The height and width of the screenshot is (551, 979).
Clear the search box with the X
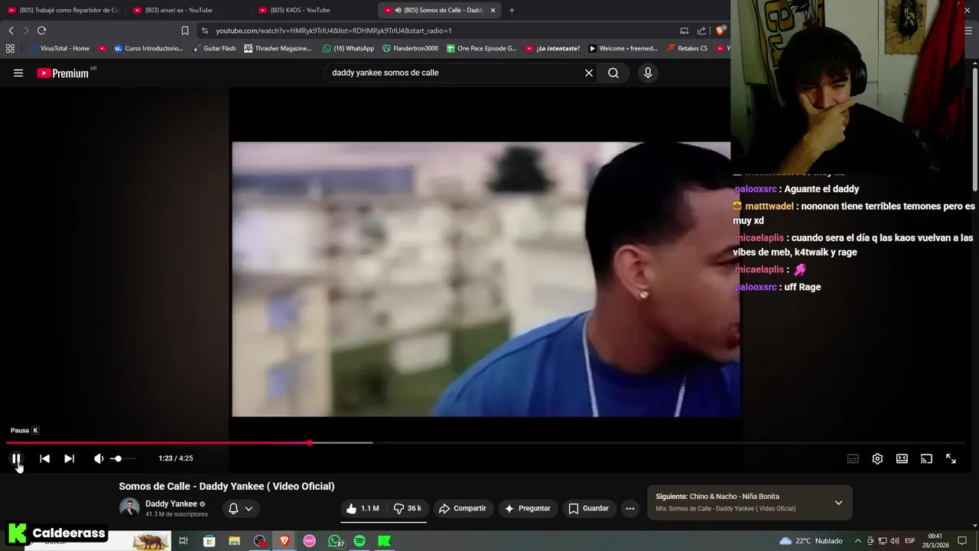click(589, 73)
